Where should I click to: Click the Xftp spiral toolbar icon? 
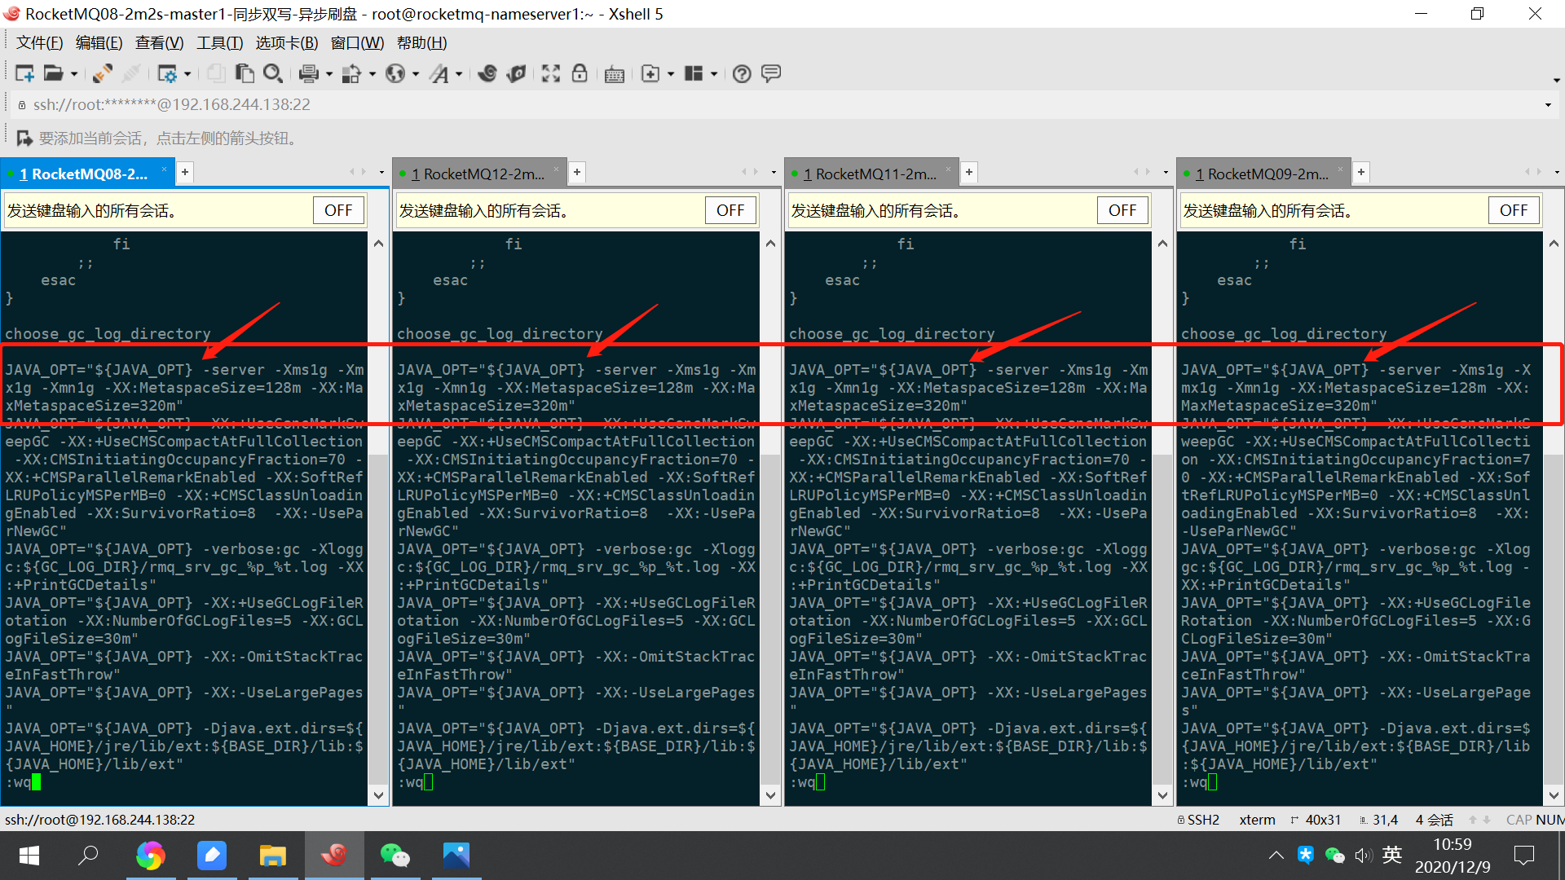tap(487, 73)
